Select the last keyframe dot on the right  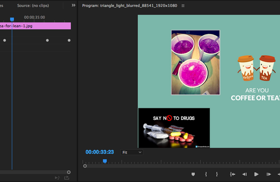pos(69,40)
